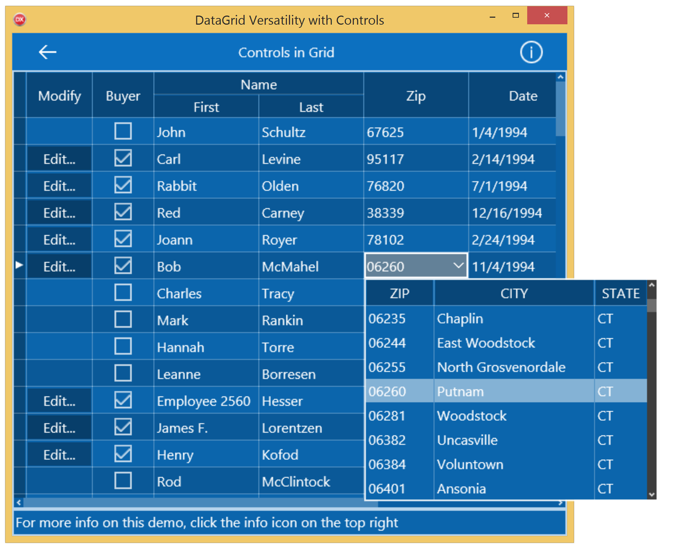
Task: Click the CITY column header in dropdown
Action: pyautogui.click(x=514, y=294)
